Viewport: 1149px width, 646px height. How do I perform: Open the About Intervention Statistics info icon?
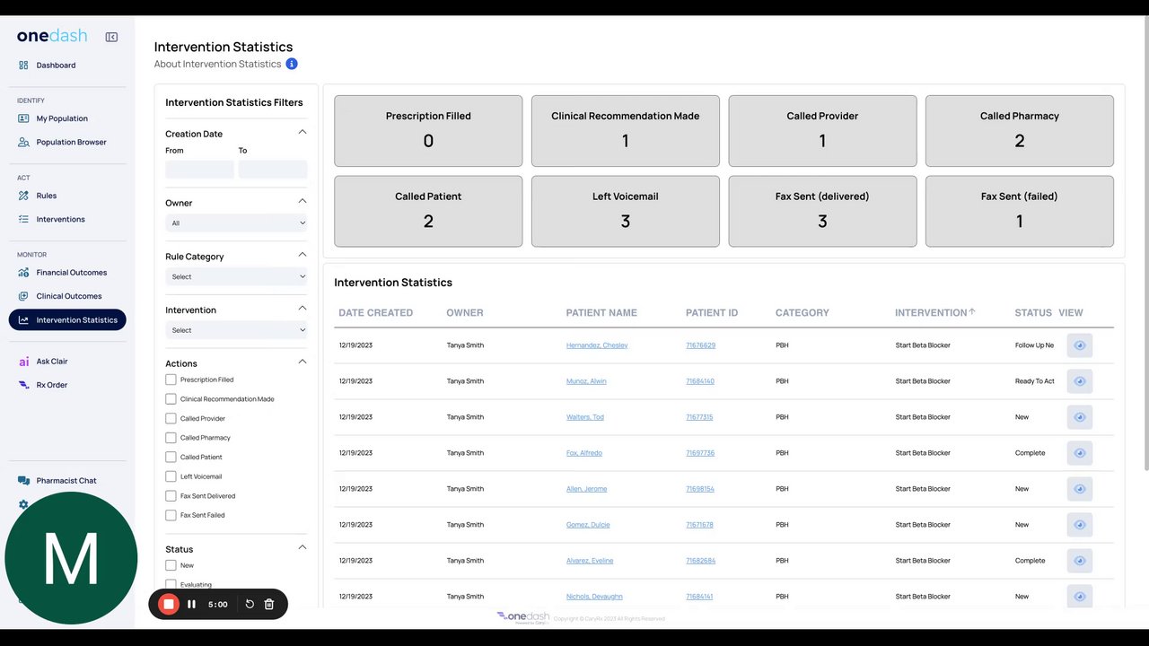pos(292,64)
